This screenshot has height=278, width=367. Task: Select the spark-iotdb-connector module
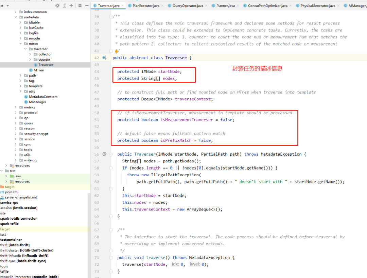(18, 218)
